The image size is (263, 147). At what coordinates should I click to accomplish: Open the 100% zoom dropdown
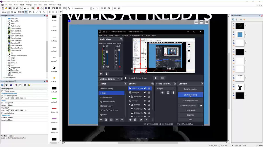pyautogui.click(x=8, y=12)
